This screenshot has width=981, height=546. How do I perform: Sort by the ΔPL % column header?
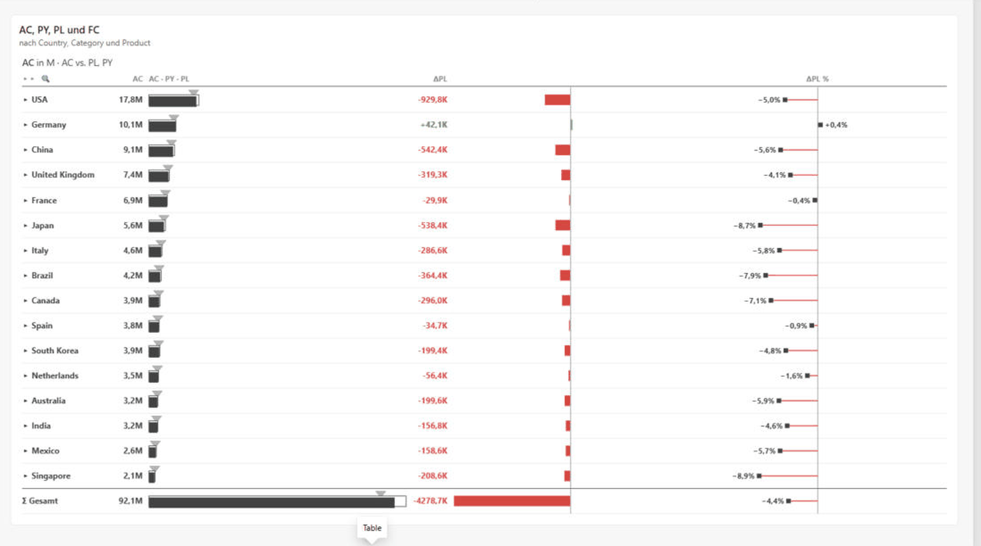click(817, 79)
